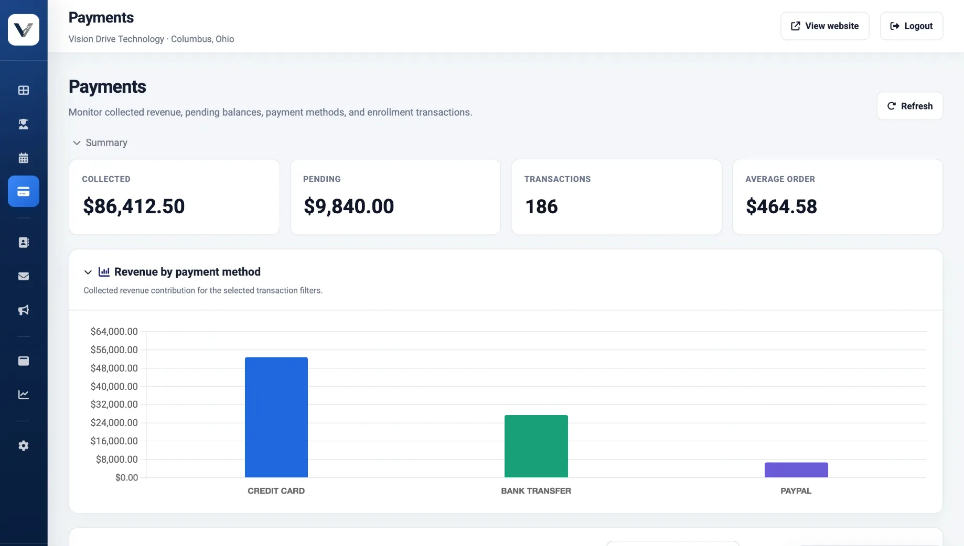The width and height of the screenshot is (964, 546).
Task: Click the Logout button
Action: (912, 26)
